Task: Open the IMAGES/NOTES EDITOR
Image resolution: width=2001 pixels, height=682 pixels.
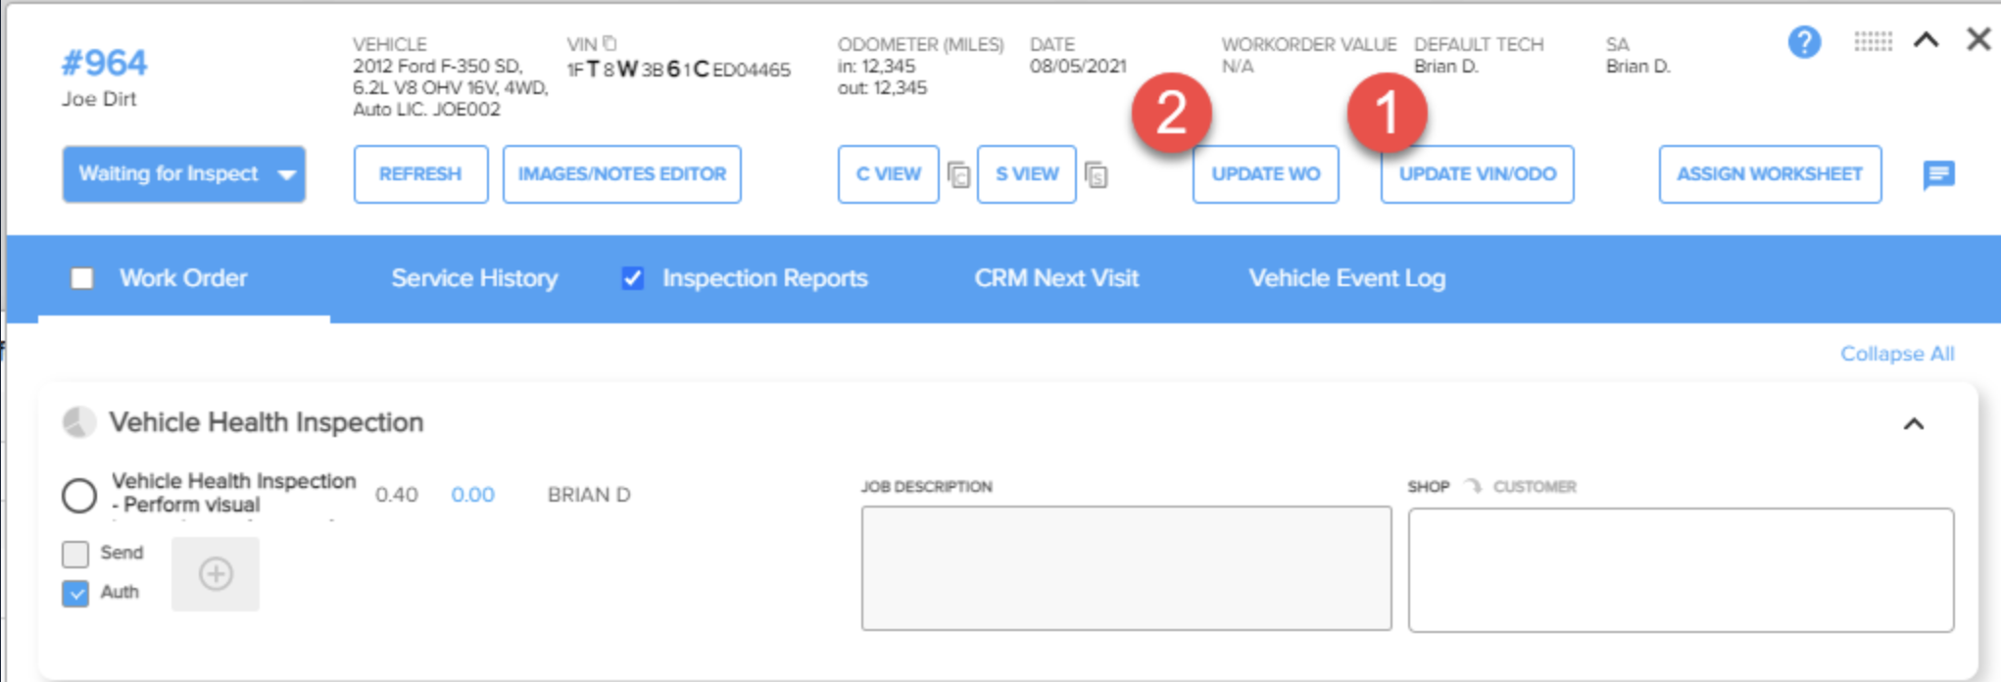Action: tap(621, 174)
